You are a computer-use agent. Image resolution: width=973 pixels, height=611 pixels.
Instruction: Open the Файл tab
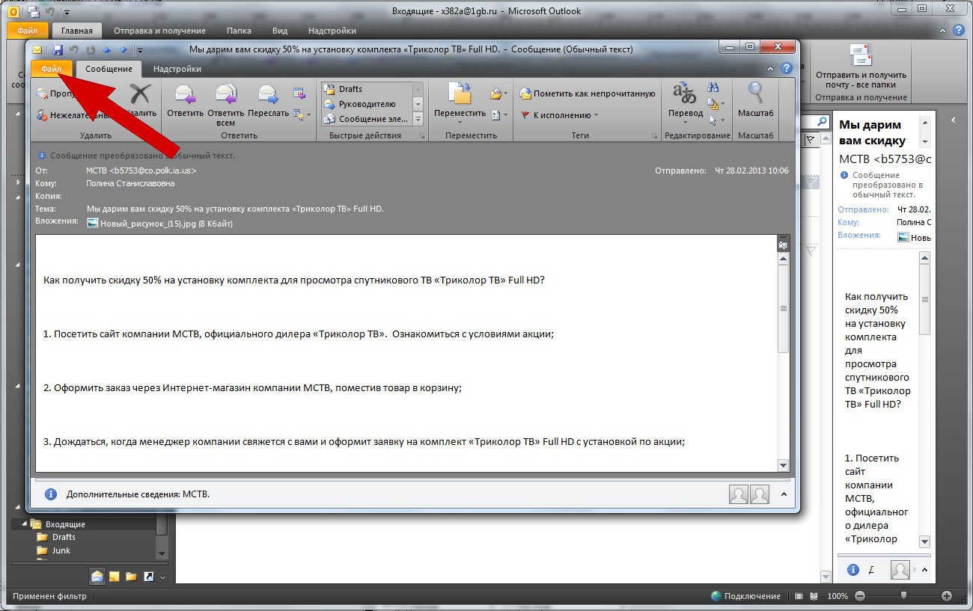(51, 69)
